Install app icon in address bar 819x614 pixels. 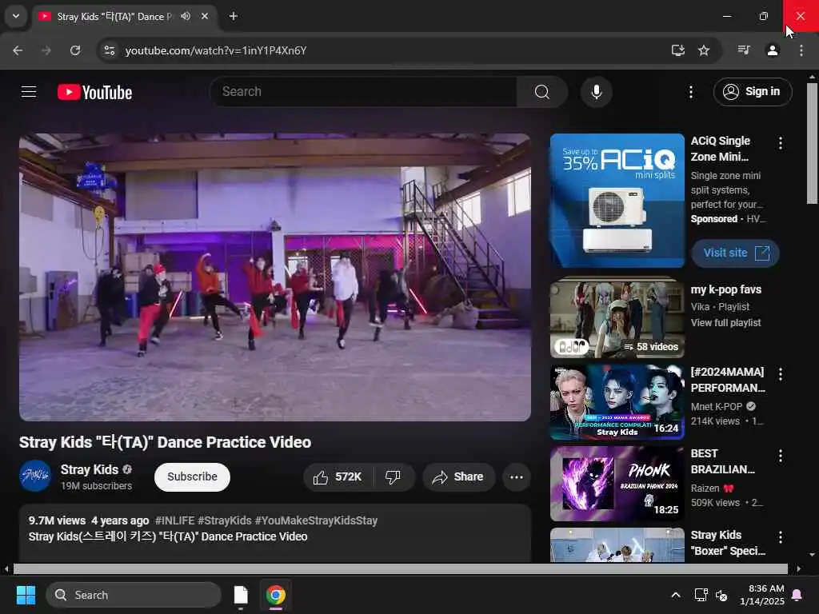677,50
